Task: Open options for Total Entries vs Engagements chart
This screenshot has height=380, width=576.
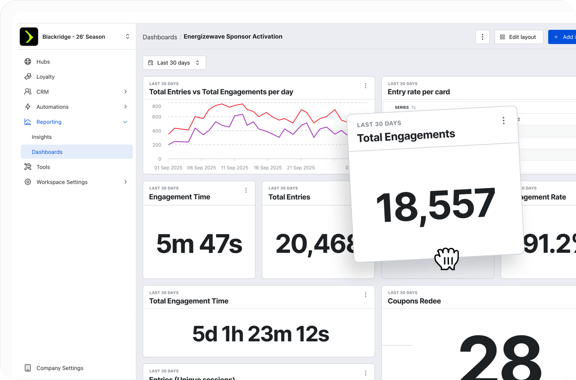Action: point(365,86)
